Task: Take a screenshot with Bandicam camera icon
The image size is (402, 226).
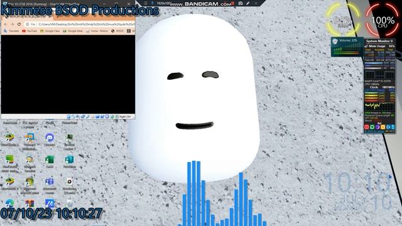Action: tap(241, 3)
